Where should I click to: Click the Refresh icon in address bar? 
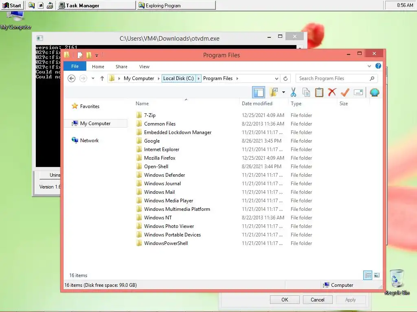point(285,78)
